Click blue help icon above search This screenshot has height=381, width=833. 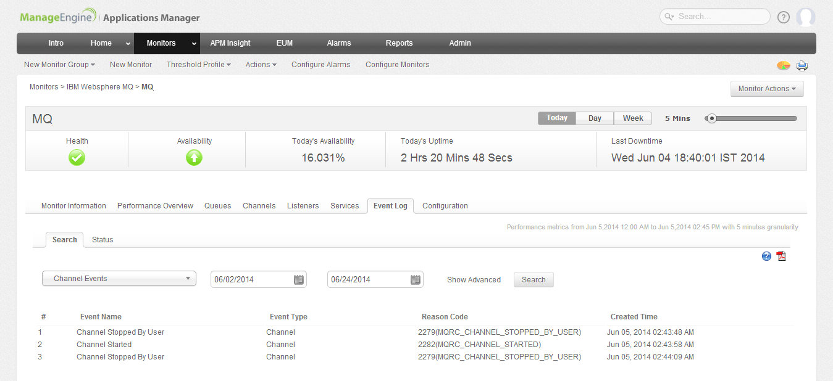click(766, 256)
